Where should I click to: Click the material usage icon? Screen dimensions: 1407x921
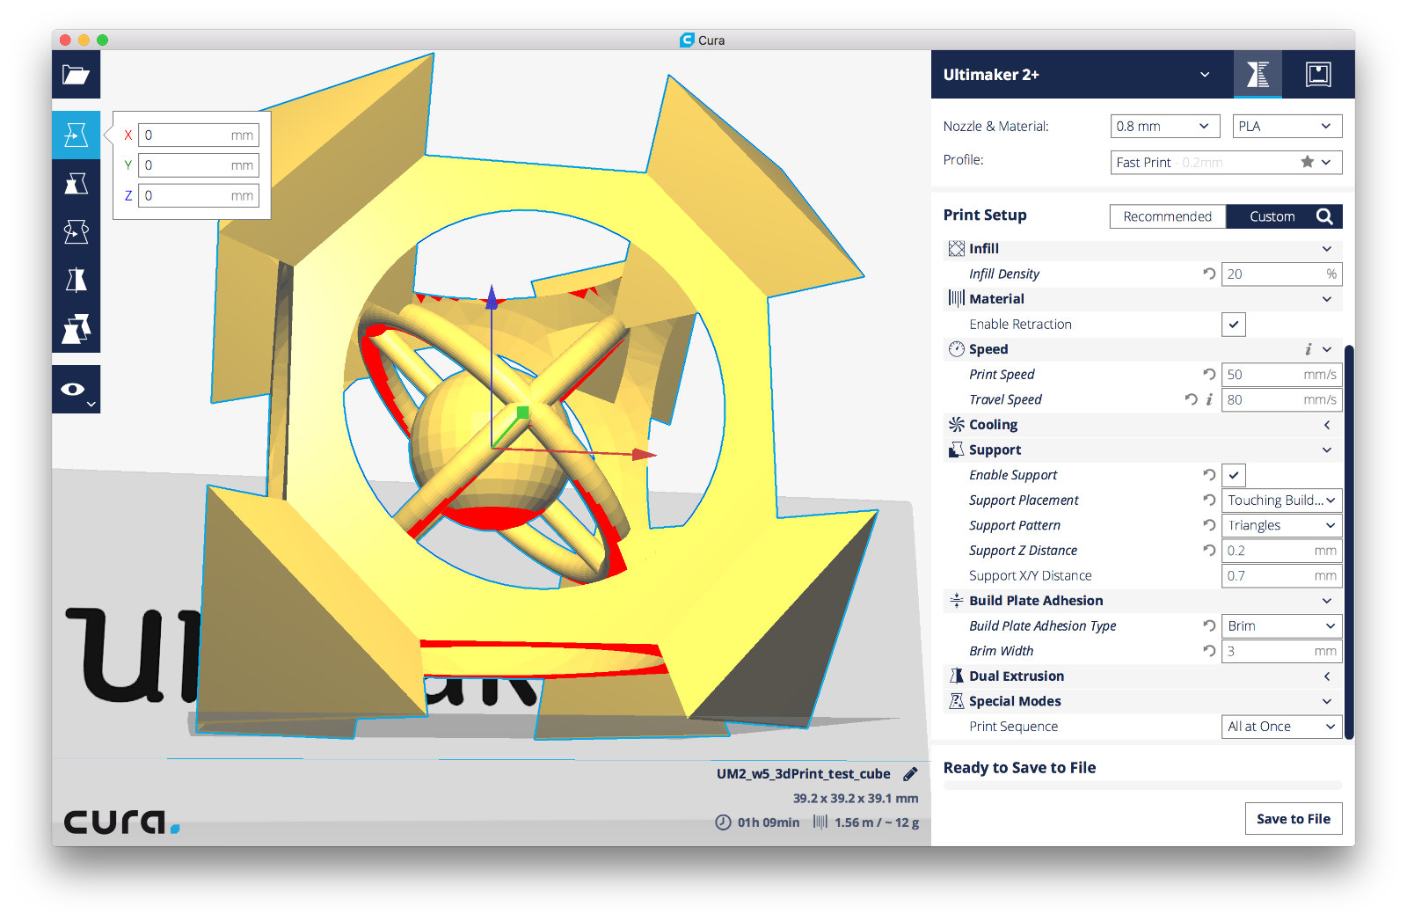(820, 822)
